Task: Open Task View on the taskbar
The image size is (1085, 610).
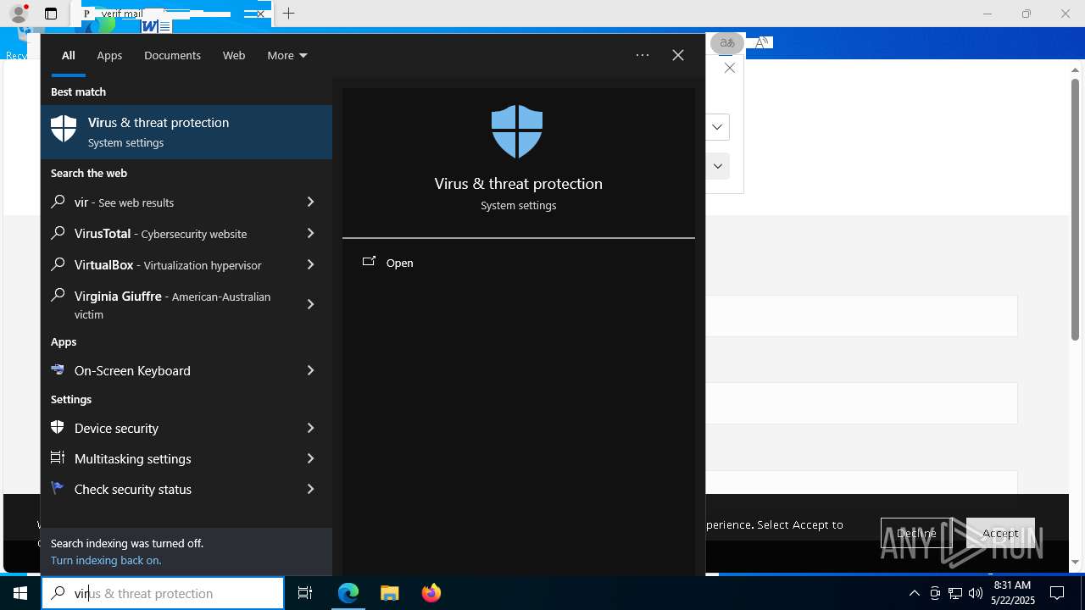Action: 305,593
